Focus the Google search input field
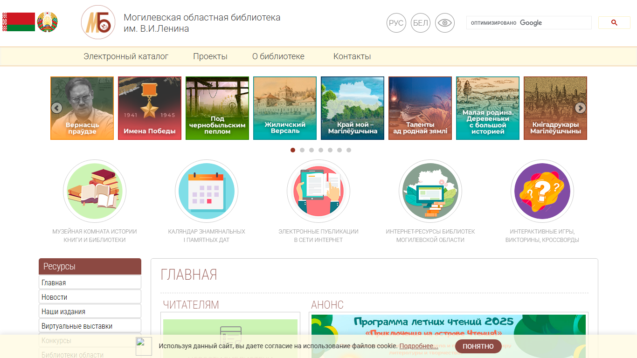The height and width of the screenshot is (358, 637). 529,22
